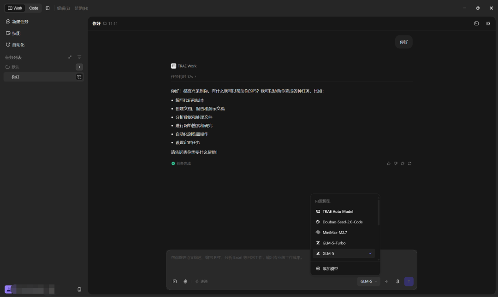The height and width of the screenshot is (297, 498).
Task: Copy the assistant response
Action: 403,163
